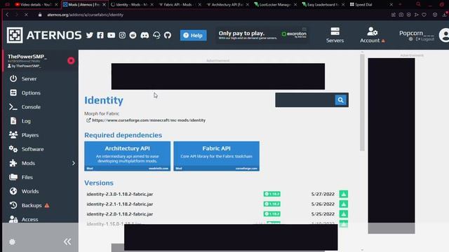Click the blue search magnifier button
This screenshot has height=252, width=449.
pyautogui.click(x=340, y=100)
